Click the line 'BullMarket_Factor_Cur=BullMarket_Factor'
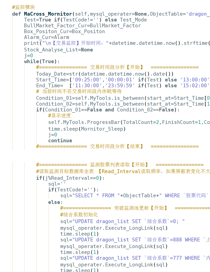 pyautogui.click(x=82, y=26)
